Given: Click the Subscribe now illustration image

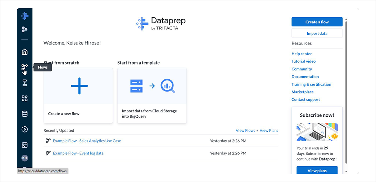Looking at the screenshot, I should point(317,132).
